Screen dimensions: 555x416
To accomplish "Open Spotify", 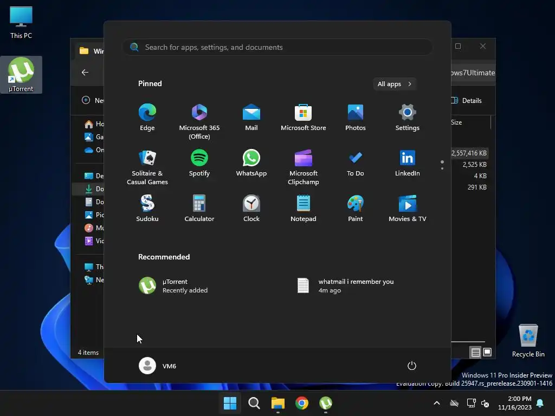I will 199,163.
